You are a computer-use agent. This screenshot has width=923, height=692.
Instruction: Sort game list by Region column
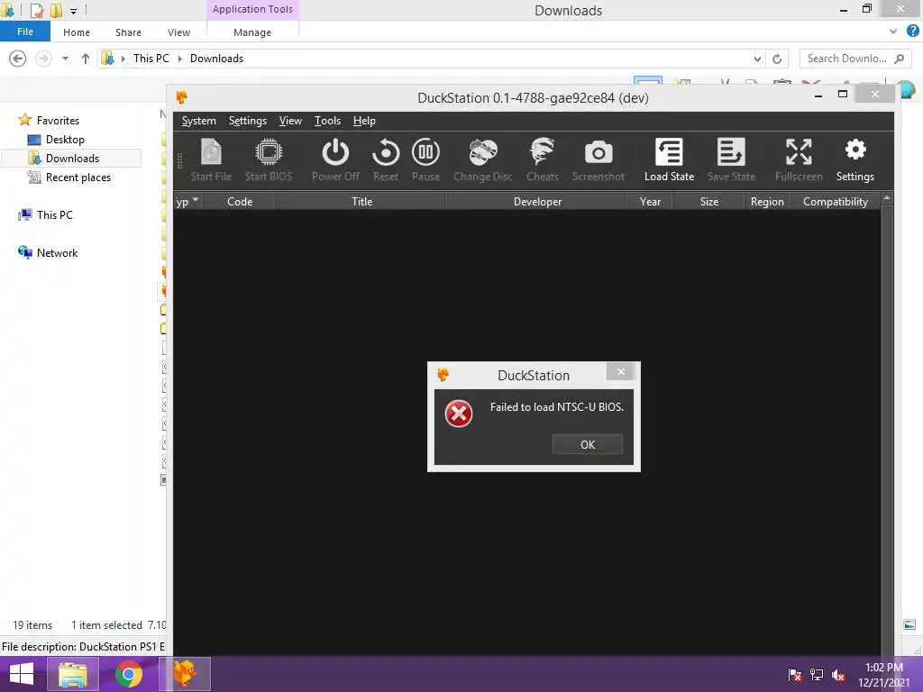pos(767,201)
